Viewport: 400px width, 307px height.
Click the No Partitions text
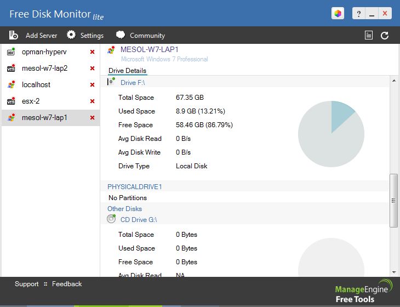pos(128,198)
